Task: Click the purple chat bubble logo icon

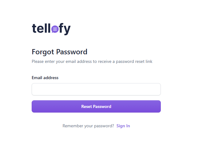Action: tap(55, 29)
